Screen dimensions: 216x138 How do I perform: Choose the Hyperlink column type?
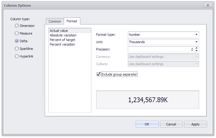pyautogui.click(x=17, y=56)
